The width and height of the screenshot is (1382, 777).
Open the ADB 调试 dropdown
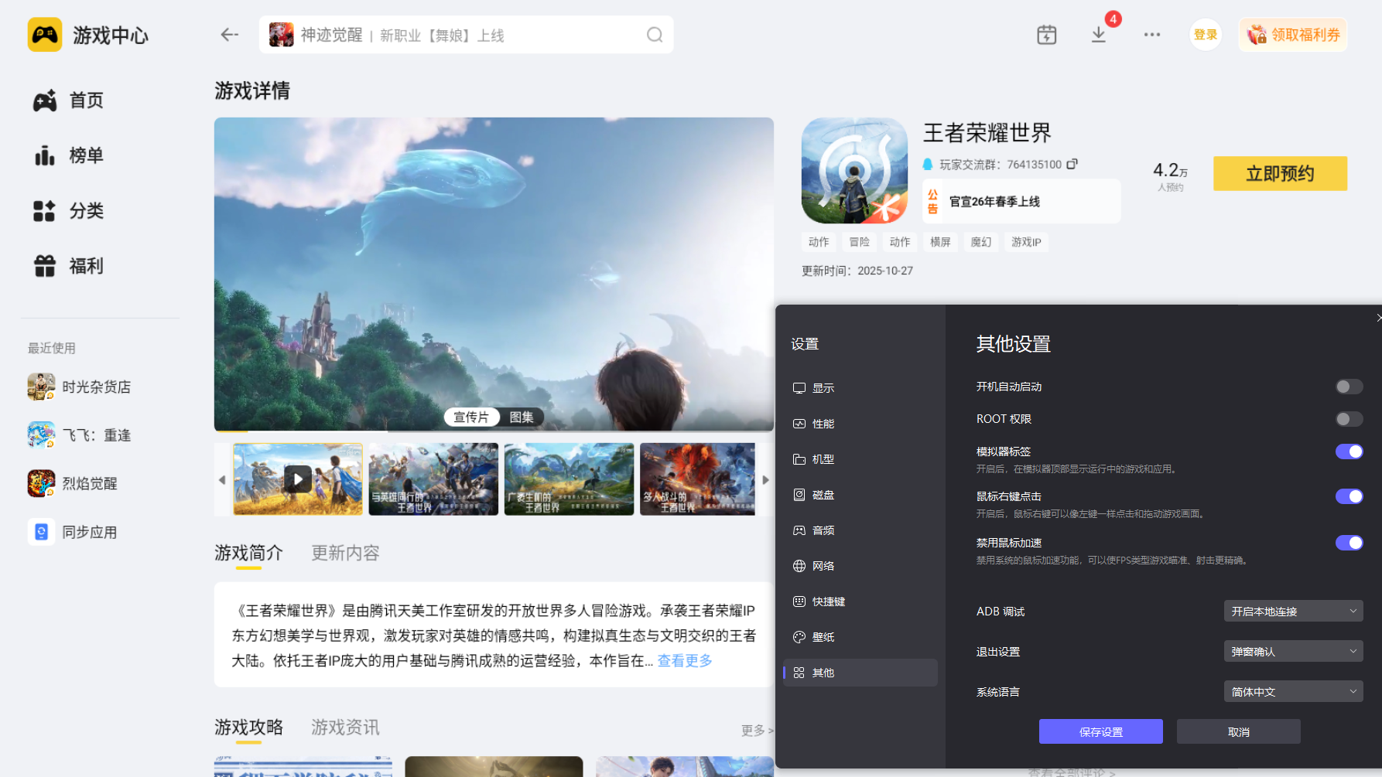coord(1292,611)
